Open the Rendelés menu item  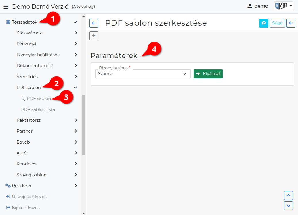(x=26, y=164)
